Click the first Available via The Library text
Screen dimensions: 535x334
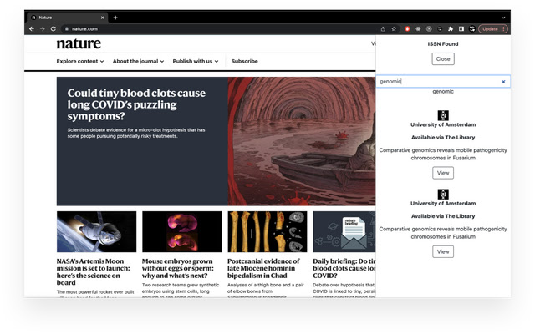click(x=443, y=137)
